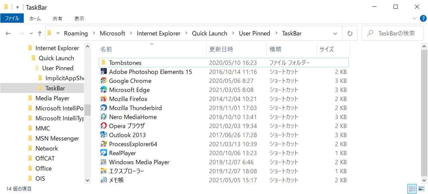The width and height of the screenshot is (428, 194).
Task: Switch to large icons view layout
Action: pyautogui.click(x=421, y=189)
